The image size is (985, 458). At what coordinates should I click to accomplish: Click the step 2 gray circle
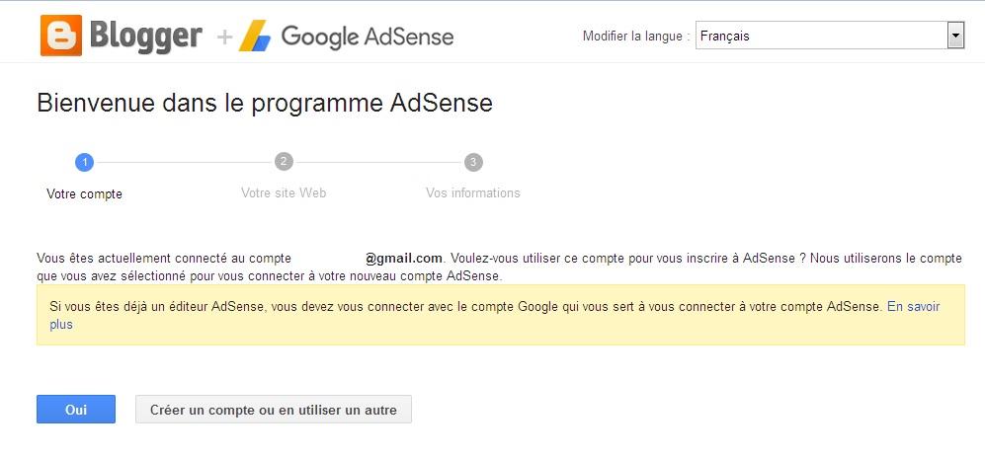pos(284,162)
